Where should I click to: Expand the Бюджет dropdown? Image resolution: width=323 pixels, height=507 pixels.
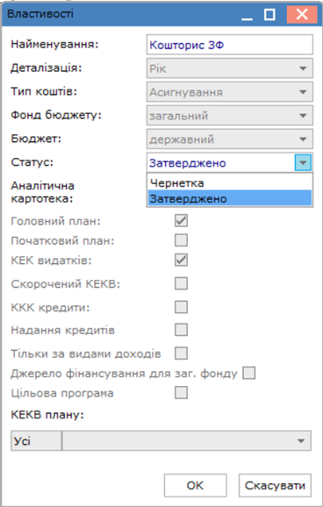click(x=229, y=139)
